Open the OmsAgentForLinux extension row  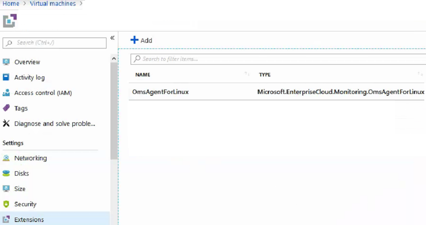tap(160, 92)
